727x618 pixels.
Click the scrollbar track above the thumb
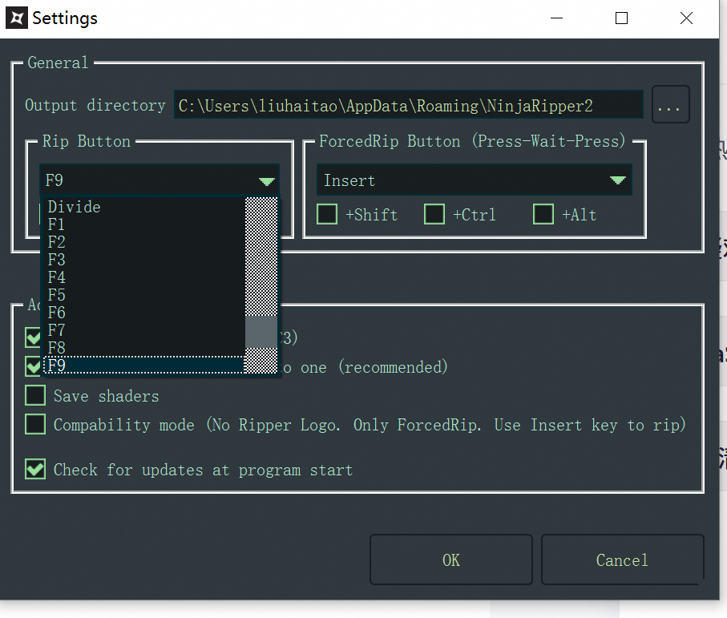coord(261,256)
